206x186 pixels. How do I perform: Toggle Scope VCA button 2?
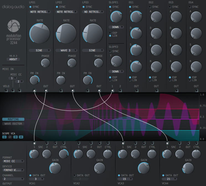10,137
